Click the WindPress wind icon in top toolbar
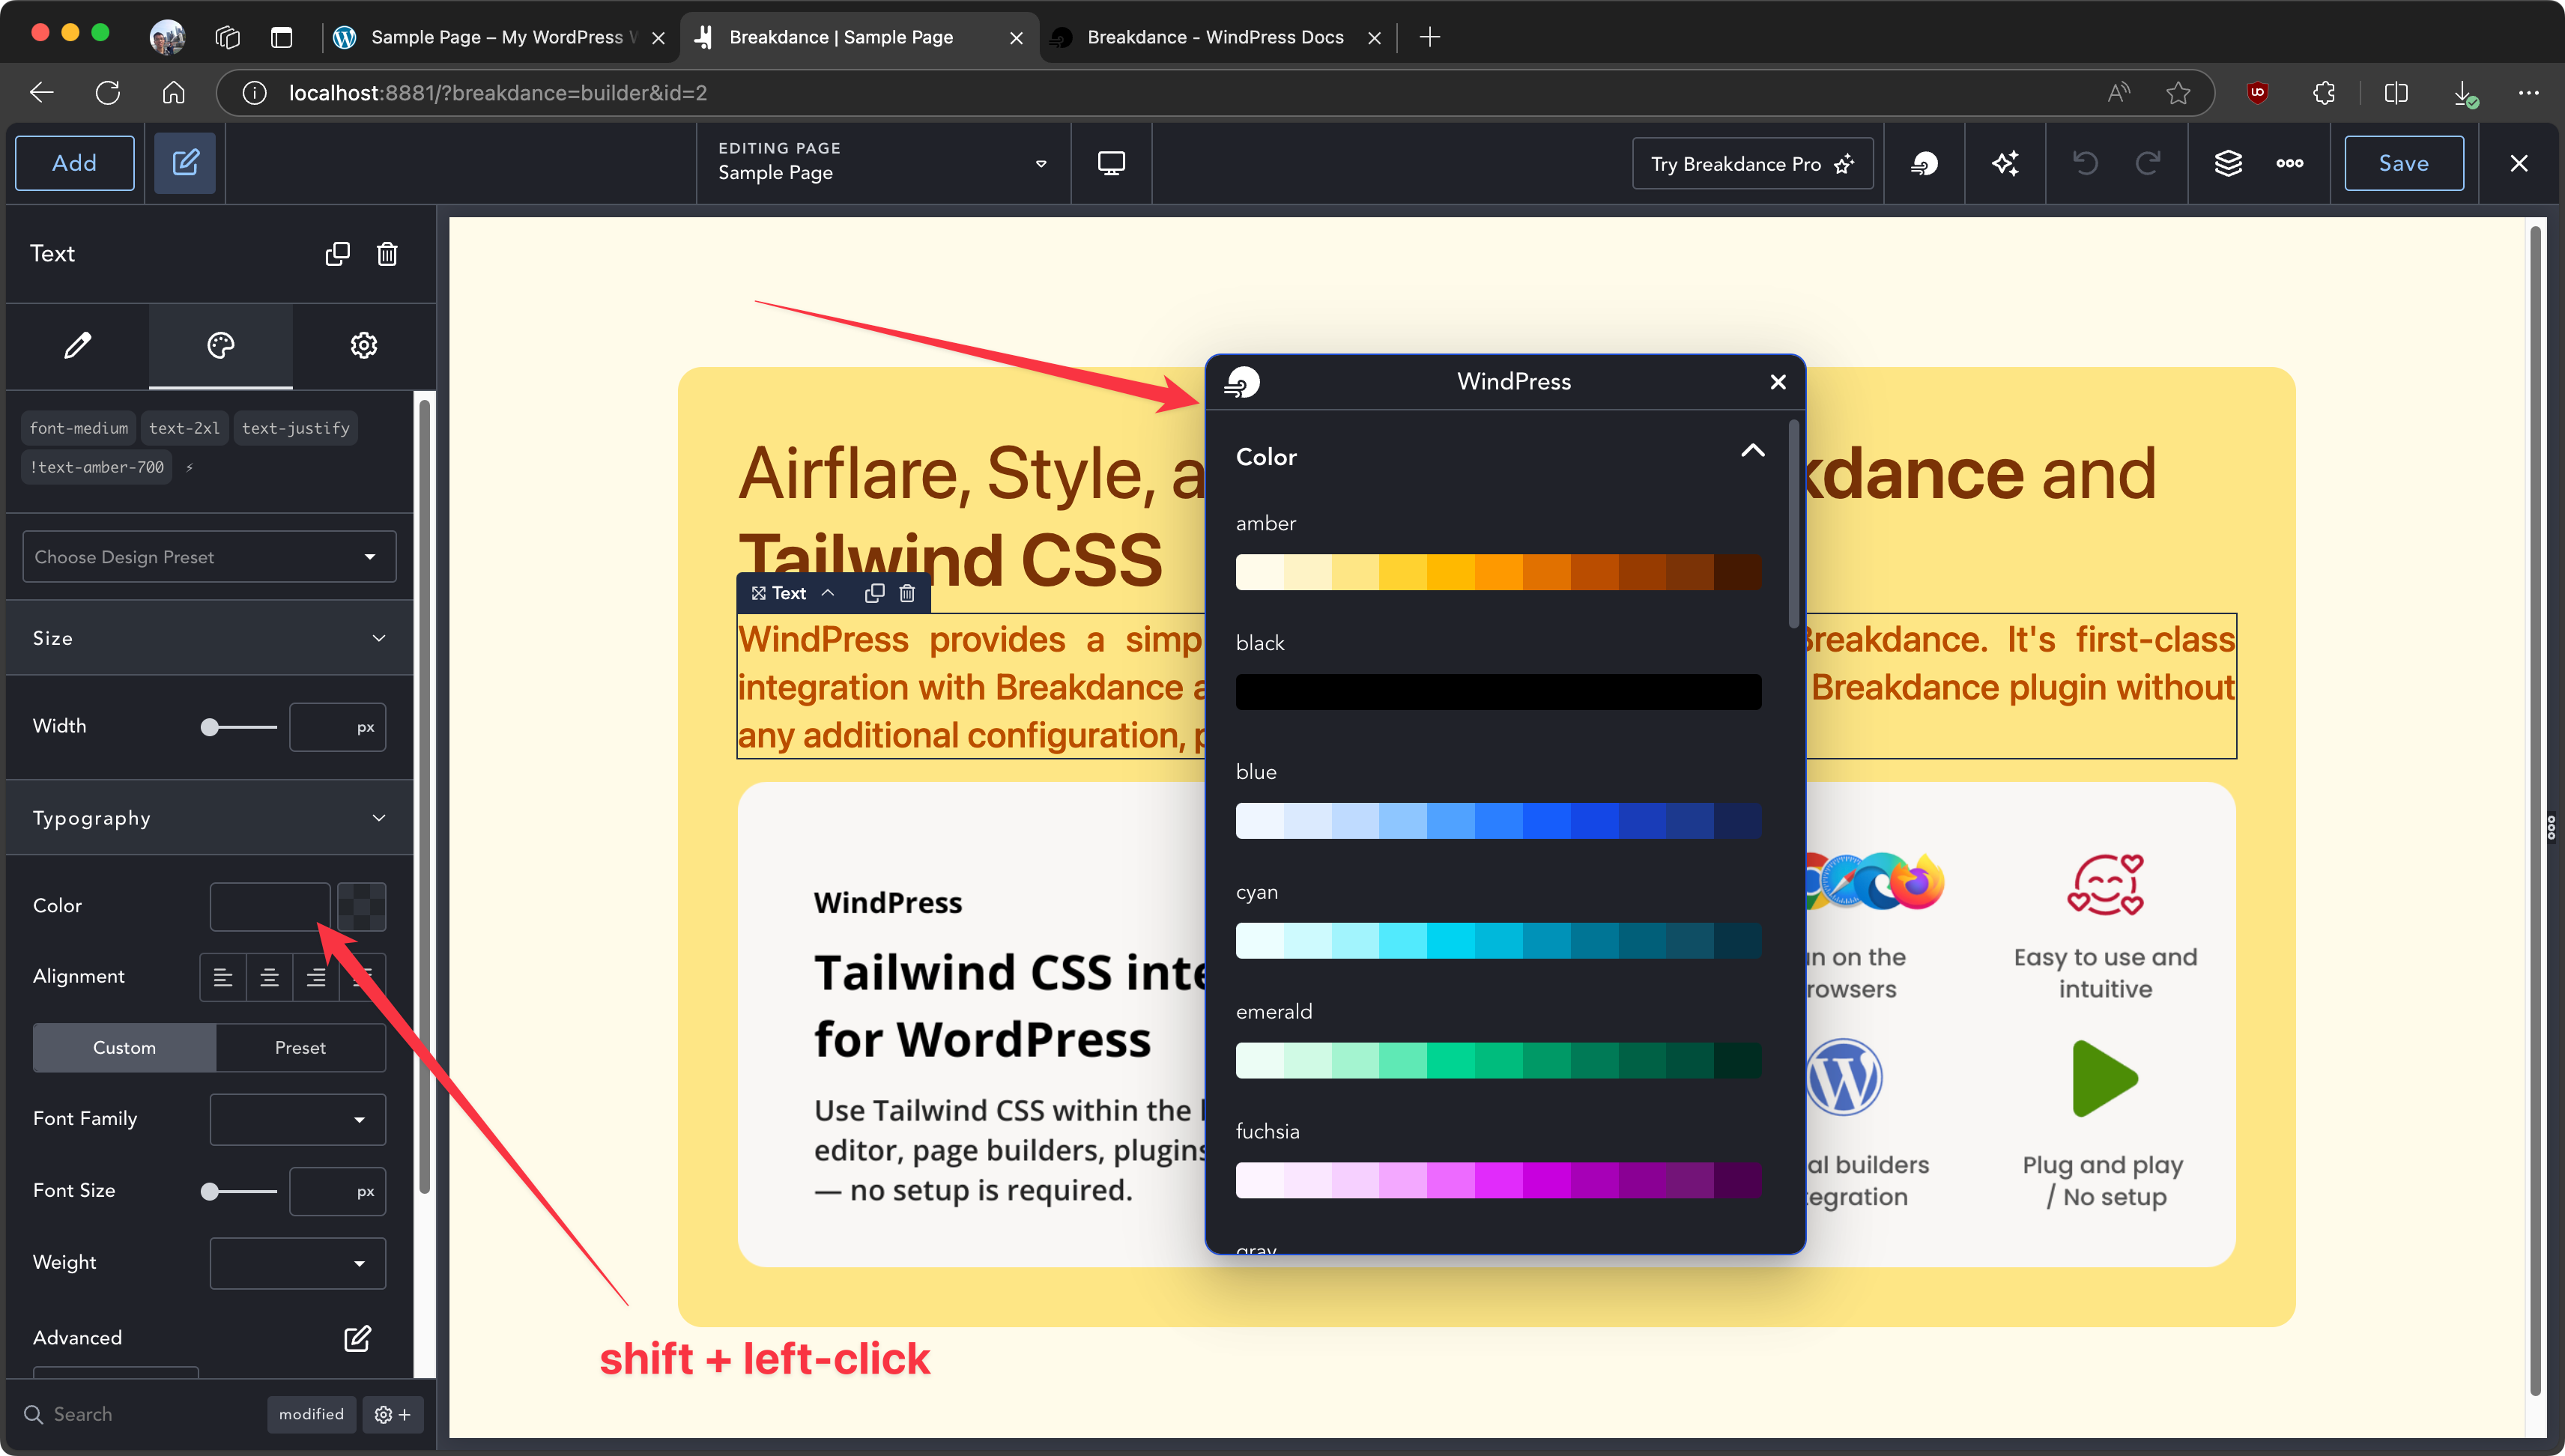The image size is (2565, 1456). tap(1924, 164)
